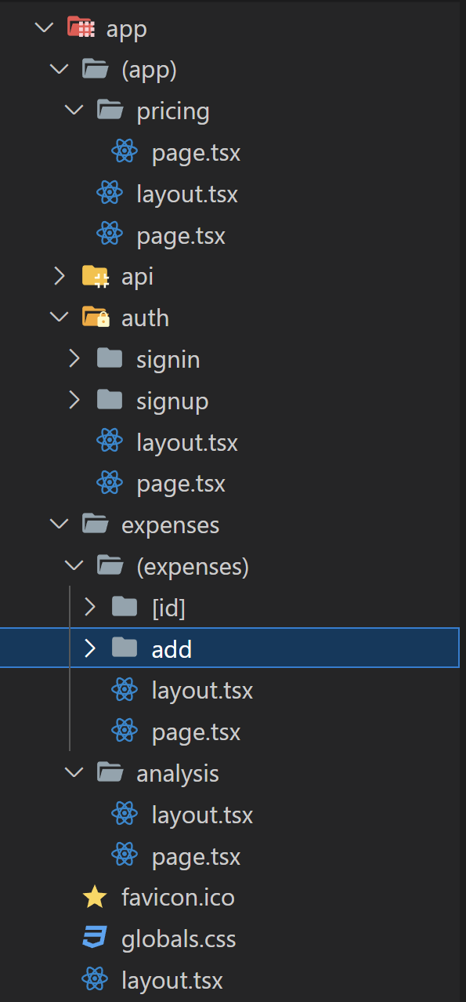Open layout.tsx label directly under (app)

pos(187,194)
